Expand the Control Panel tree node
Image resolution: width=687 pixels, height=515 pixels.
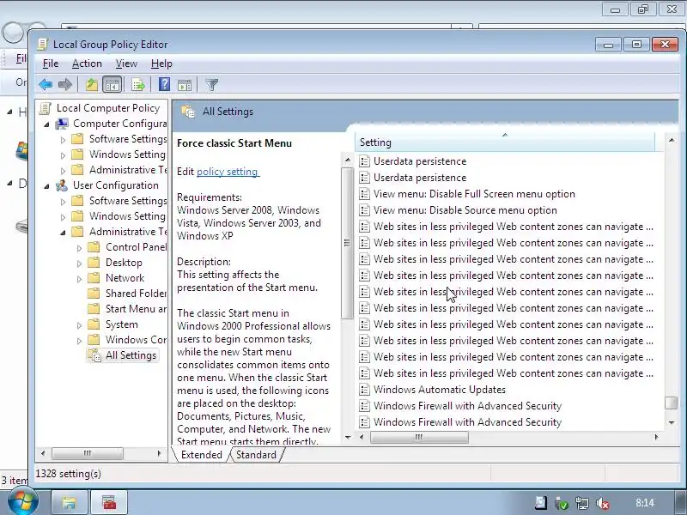[79, 248]
